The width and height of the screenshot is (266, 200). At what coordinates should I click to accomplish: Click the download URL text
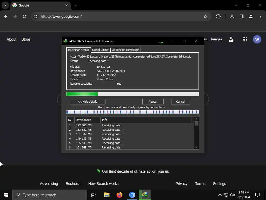(x=130, y=57)
